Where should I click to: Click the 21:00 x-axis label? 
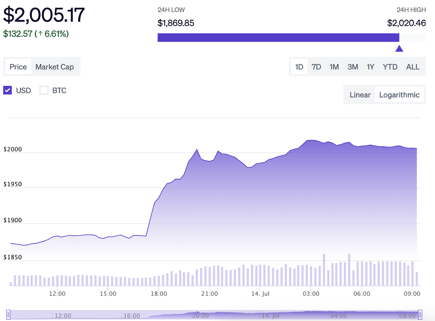pos(209,294)
